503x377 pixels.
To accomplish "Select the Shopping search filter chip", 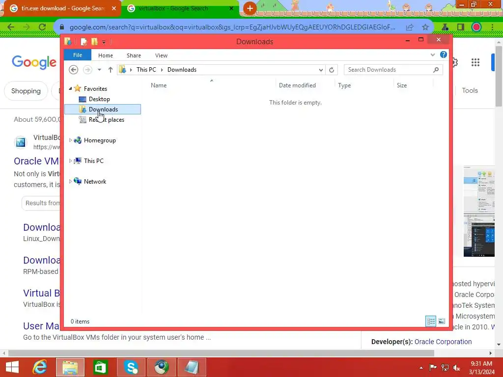I will tap(26, 91).
